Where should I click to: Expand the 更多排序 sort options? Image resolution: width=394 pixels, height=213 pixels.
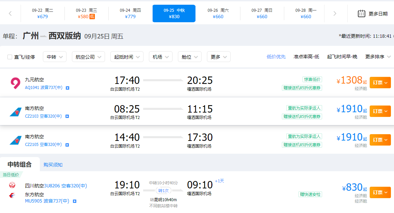point(378,57)
